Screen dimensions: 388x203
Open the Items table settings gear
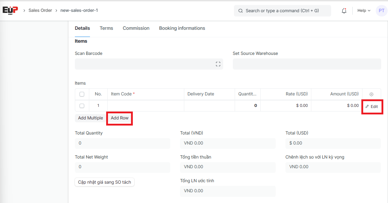coord(371,94)
